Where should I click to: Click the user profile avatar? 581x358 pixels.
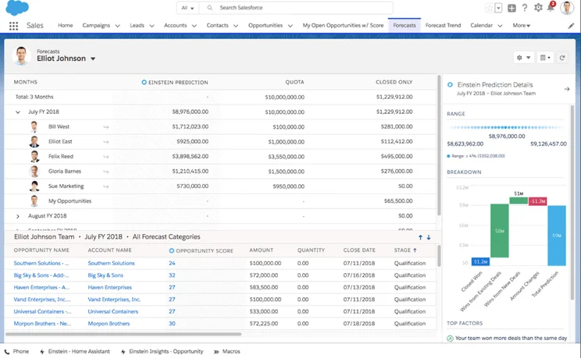[567, 7]
